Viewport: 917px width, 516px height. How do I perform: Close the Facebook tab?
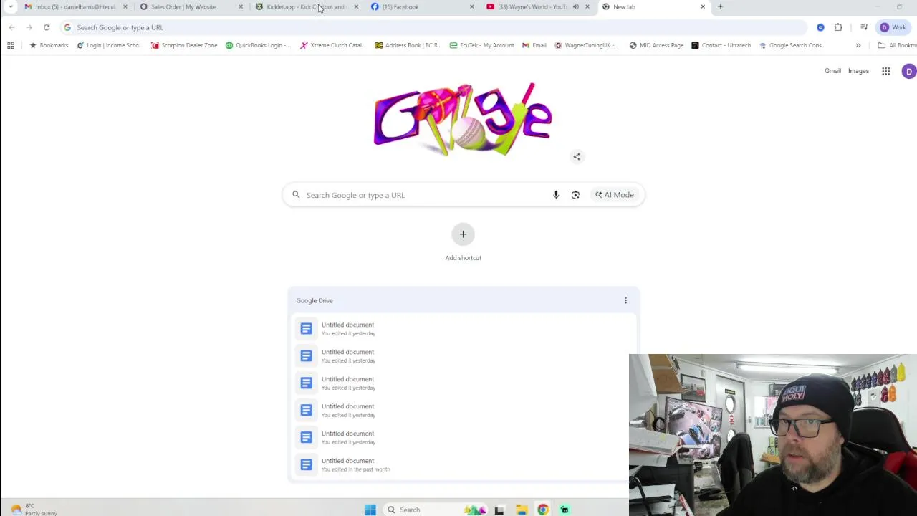click(x=471, y=6)
